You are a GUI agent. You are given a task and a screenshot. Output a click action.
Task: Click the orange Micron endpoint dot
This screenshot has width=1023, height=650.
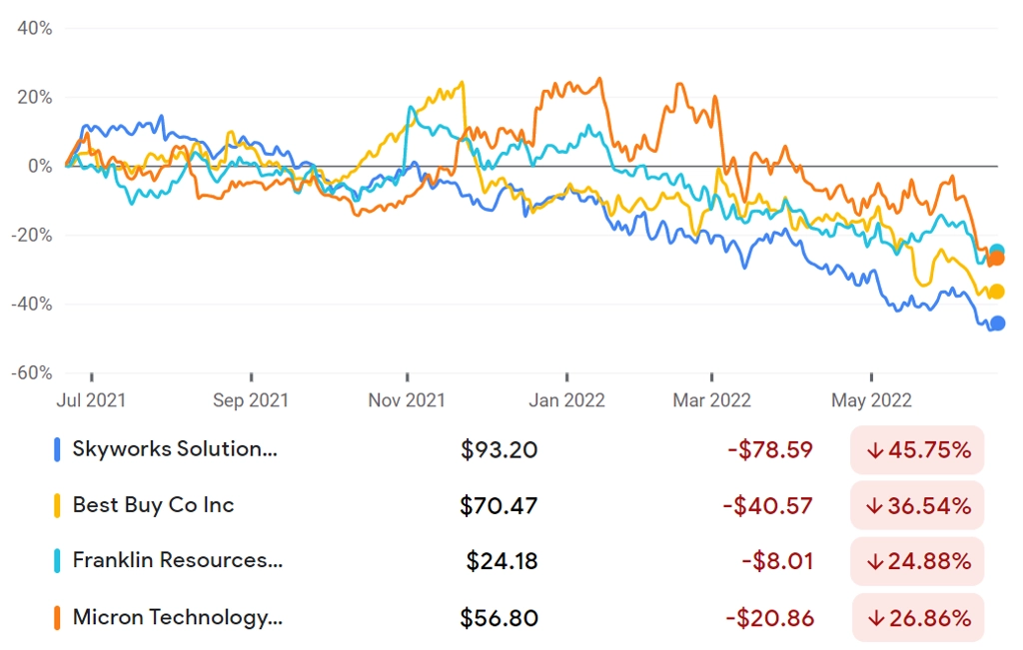(996, 259)
